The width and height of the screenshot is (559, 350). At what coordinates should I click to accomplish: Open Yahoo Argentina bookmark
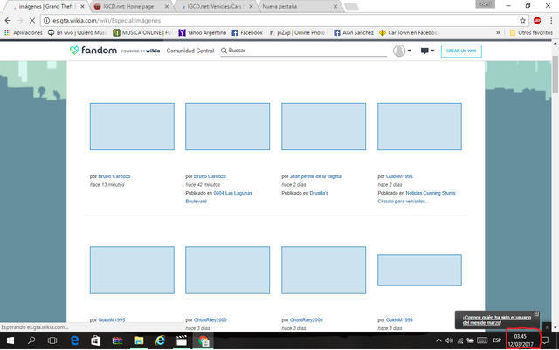pos(202,33)
